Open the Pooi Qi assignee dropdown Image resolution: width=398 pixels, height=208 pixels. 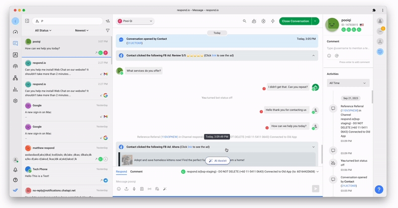[x=135, y=21]
